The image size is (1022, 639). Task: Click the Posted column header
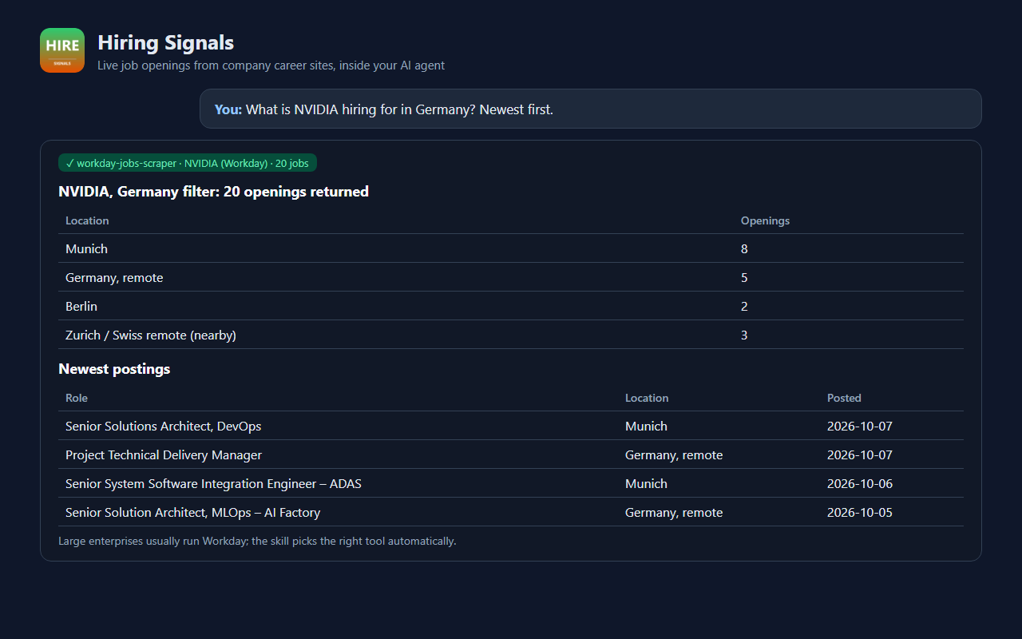[x=844, y=398]
